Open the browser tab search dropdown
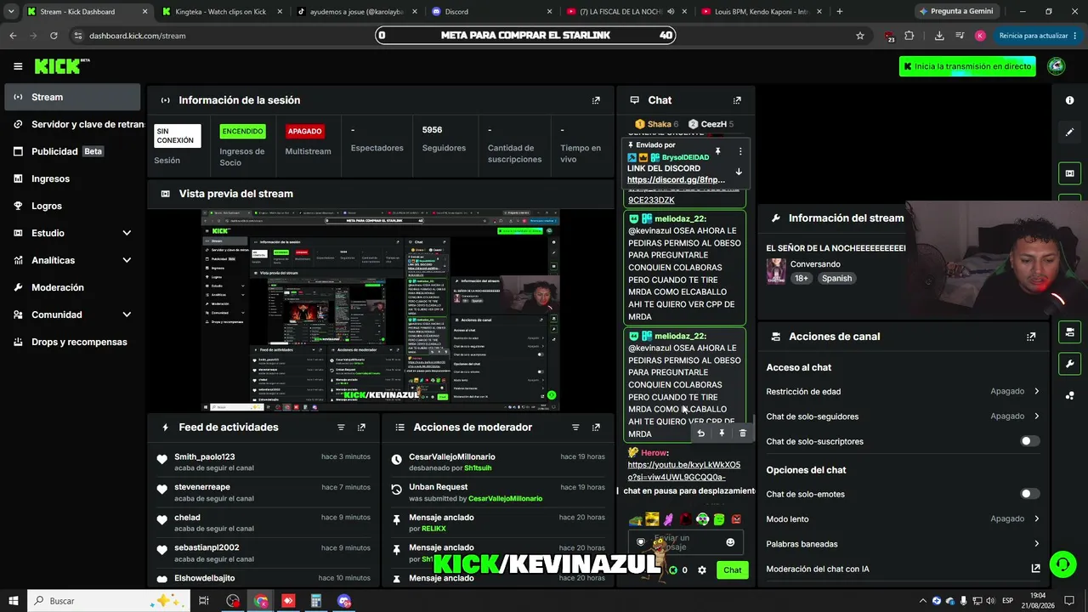Screen dimensions: 1088x612 pos(11,12)
